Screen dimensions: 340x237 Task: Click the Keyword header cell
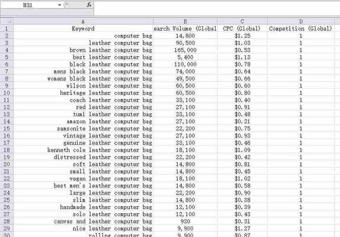click(x=83, y=28)
